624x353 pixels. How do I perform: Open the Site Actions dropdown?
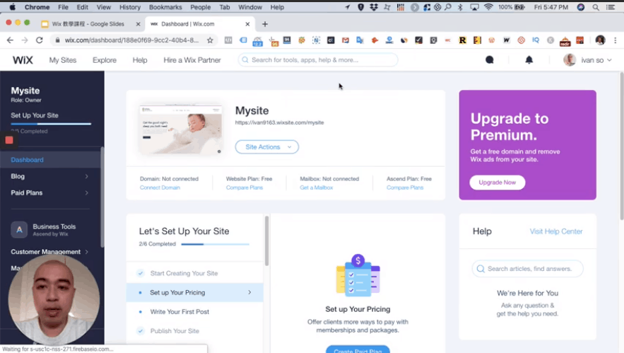click(267, 147)
